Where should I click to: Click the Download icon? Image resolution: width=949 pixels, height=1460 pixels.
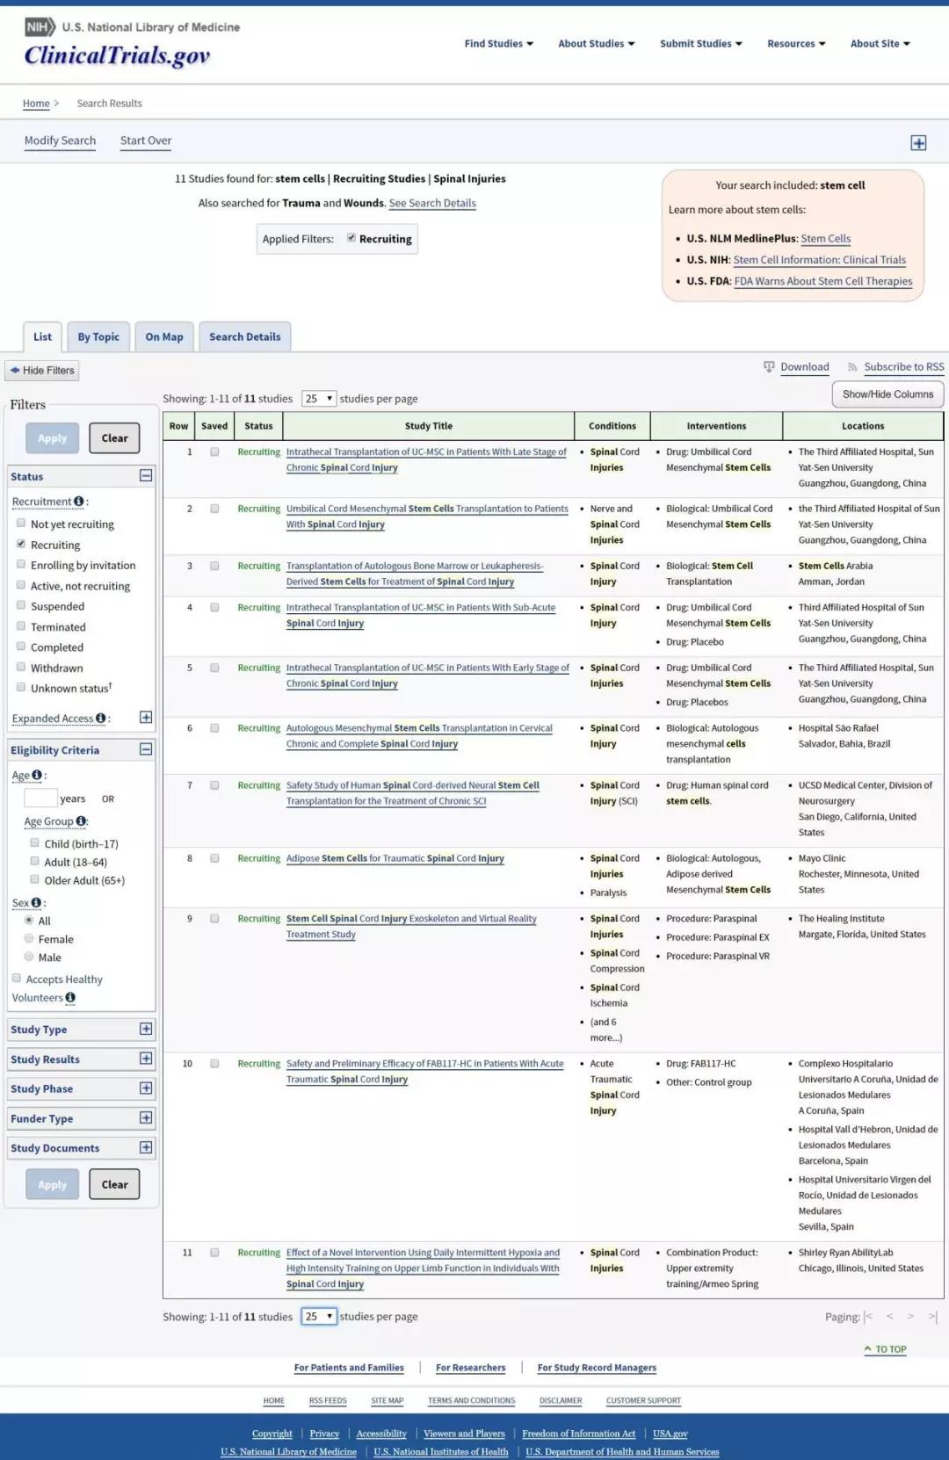[x=769, y=366]
